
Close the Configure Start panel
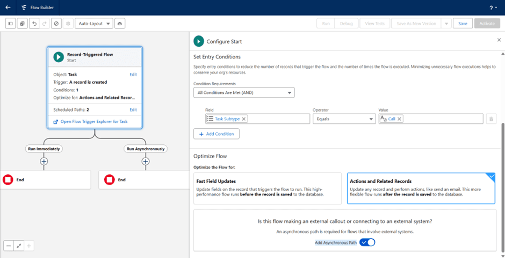coord(499,40)
